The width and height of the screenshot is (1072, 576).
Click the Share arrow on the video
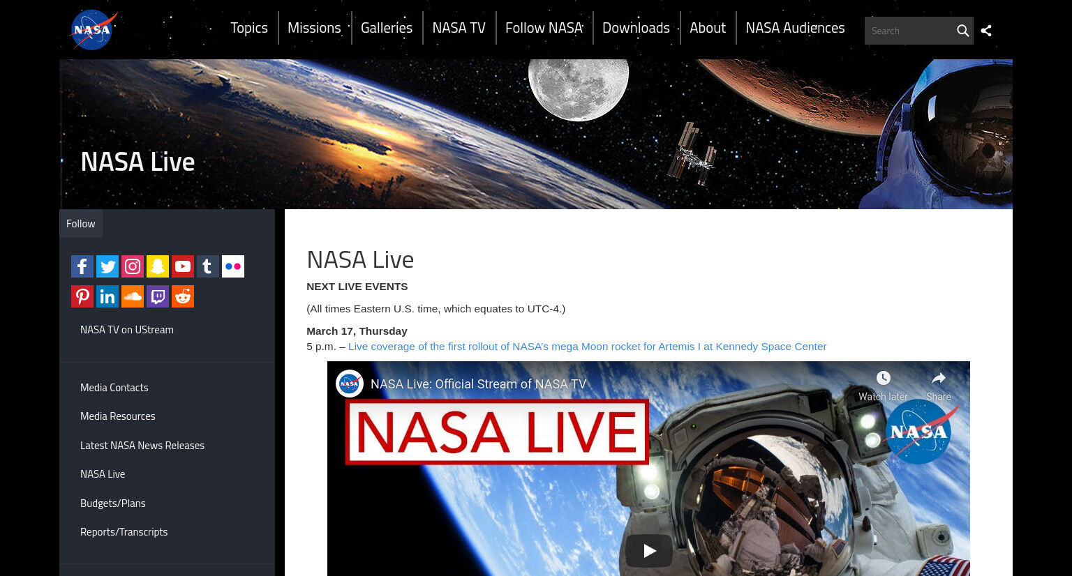pyautogui.click(x=939, y=378)
